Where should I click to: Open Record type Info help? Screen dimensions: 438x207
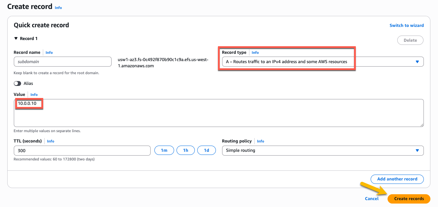255,52
